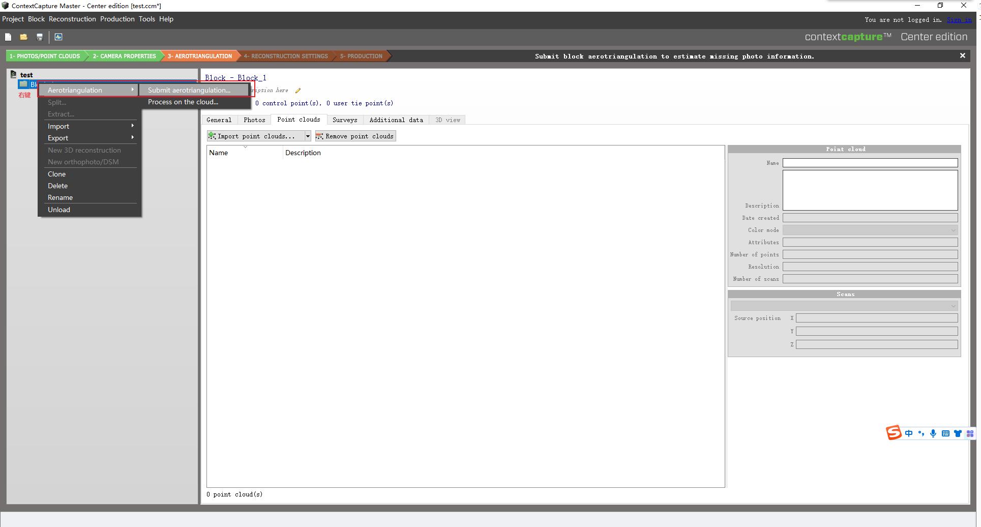981x527 pixels.
Task: Click the test project file icon
Action: (14, 75)
